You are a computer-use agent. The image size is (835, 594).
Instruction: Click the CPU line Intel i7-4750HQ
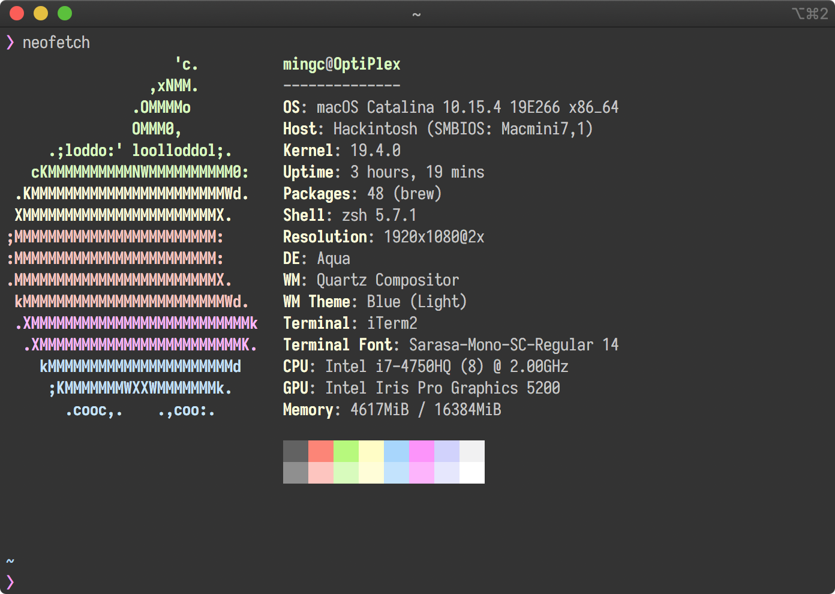(x=426, y=367)
